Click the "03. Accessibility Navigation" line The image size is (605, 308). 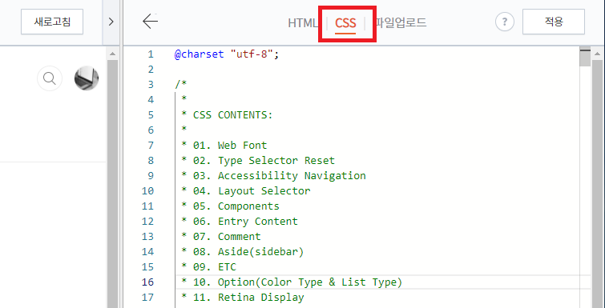pos(273,176)
